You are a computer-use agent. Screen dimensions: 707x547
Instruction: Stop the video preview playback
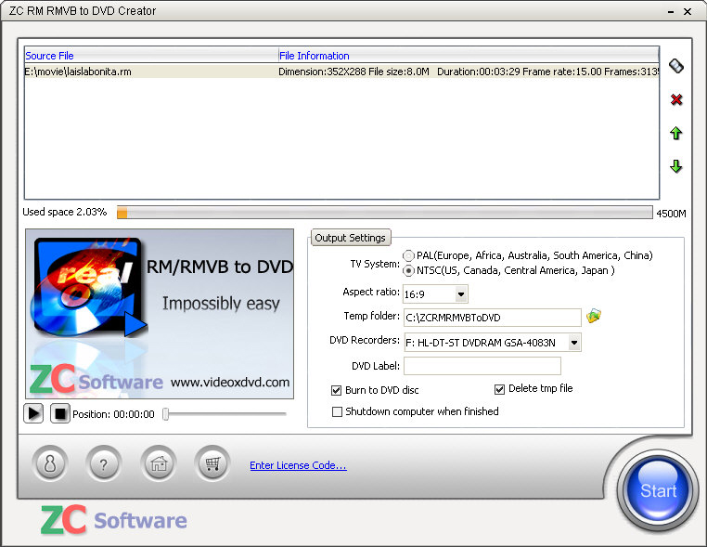(x=59, y=413)
